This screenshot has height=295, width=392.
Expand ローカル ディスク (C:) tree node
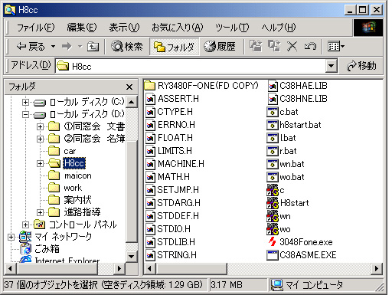coord(25,102)
